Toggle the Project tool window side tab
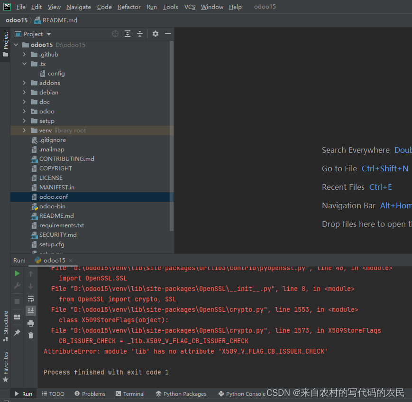This screenshot has width=412, height=402. coord(5,44)
